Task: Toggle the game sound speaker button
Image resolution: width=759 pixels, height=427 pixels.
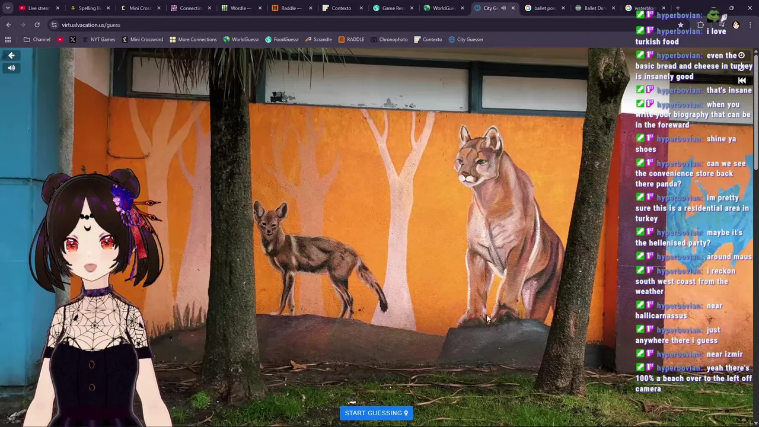Action: pos(11,68)
